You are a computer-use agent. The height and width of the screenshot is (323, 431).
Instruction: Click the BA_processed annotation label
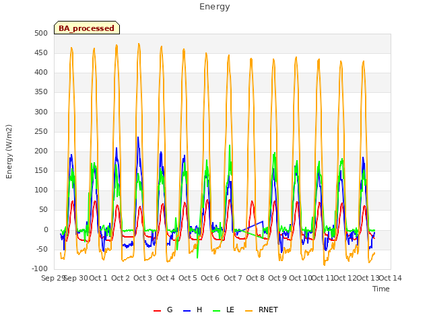click(87, 28)
